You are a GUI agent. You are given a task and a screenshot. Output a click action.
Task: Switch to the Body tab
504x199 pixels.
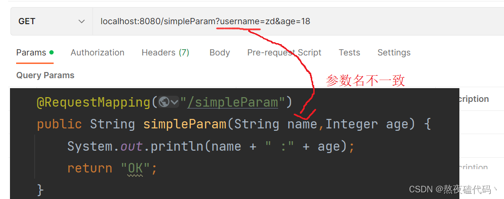pyautogui.click(x=220, y=53)
